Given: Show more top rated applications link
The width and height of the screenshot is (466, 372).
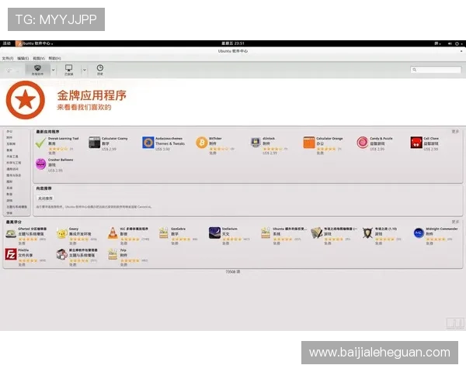Looking at the screenshot, I should (x=455, y=222).
